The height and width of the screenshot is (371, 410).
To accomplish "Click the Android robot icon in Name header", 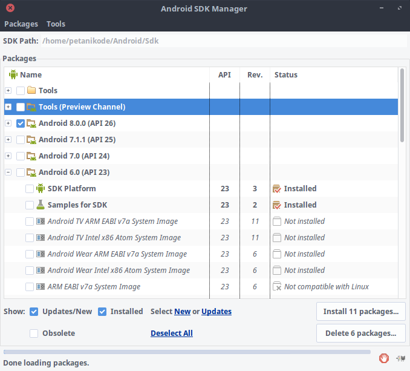I will (x=13, y=74).
